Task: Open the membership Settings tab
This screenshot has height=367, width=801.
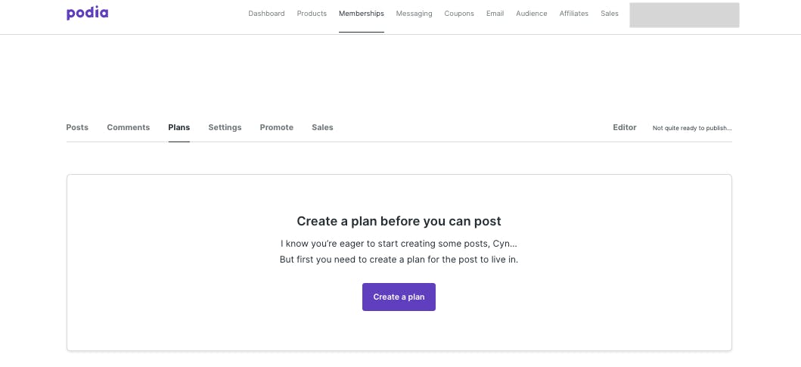Action: 225,127
